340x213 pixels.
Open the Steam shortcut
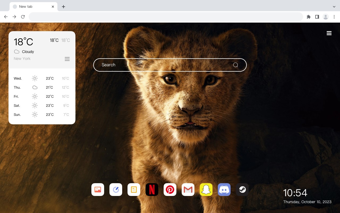point(242,190)
